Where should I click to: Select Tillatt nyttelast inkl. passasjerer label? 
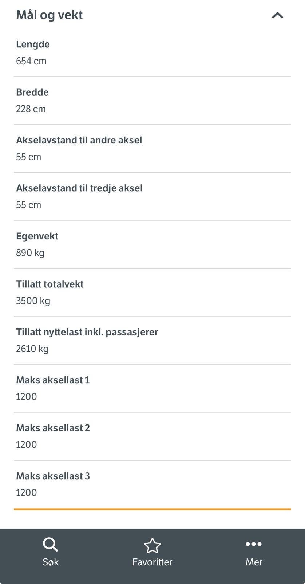click(x=87, y=332)
